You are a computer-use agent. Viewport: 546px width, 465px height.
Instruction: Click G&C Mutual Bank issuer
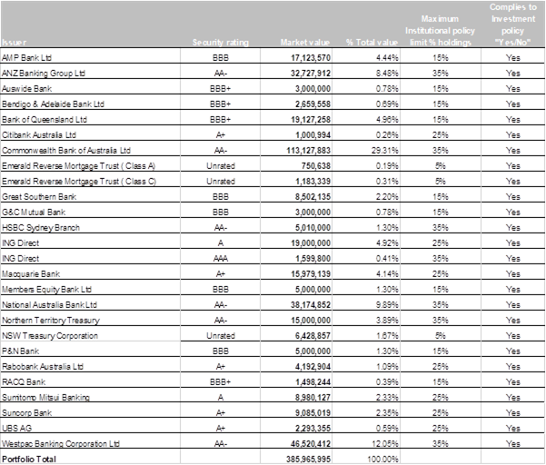point(34,212)
